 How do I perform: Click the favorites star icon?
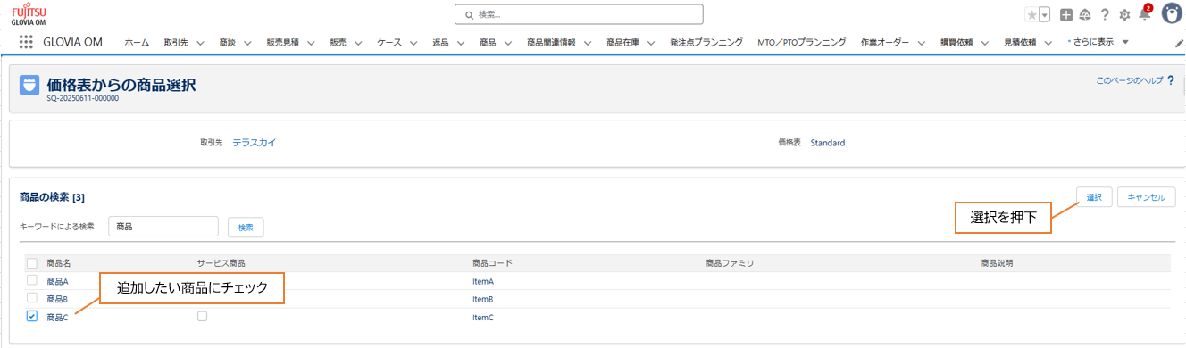(1031, 14)
